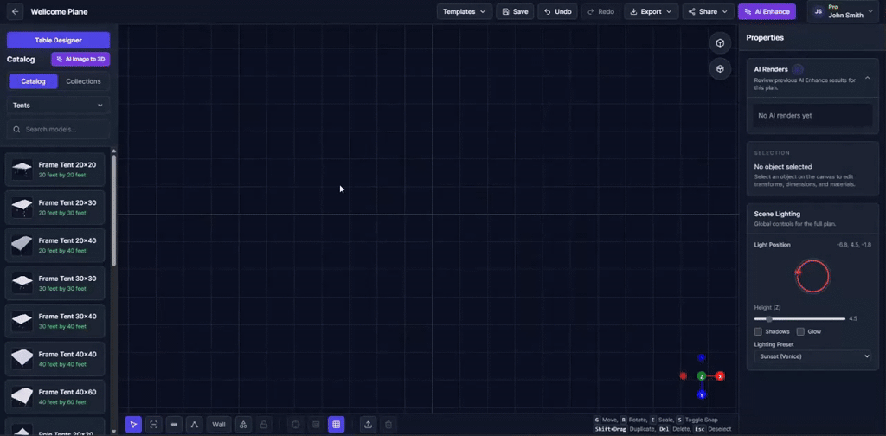
Task: Click the red X axis handle
Action: click(x=720, y=376)
